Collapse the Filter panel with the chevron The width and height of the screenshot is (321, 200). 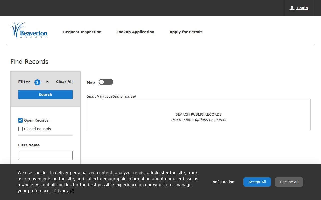tap(47, 82)
